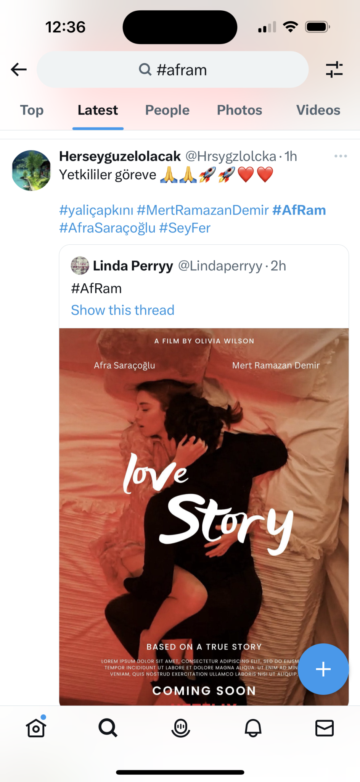The height and width of the screenshot is (782, 360).
Task: Open the #MertRamazanDemir hashtag
Action: point(203,210)
